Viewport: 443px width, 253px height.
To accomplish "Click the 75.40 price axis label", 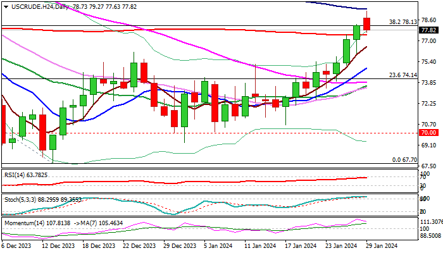I will [428, 61].
